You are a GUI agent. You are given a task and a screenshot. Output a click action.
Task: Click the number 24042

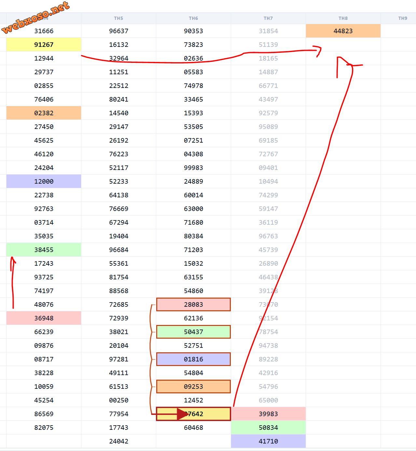pos(119,441)
